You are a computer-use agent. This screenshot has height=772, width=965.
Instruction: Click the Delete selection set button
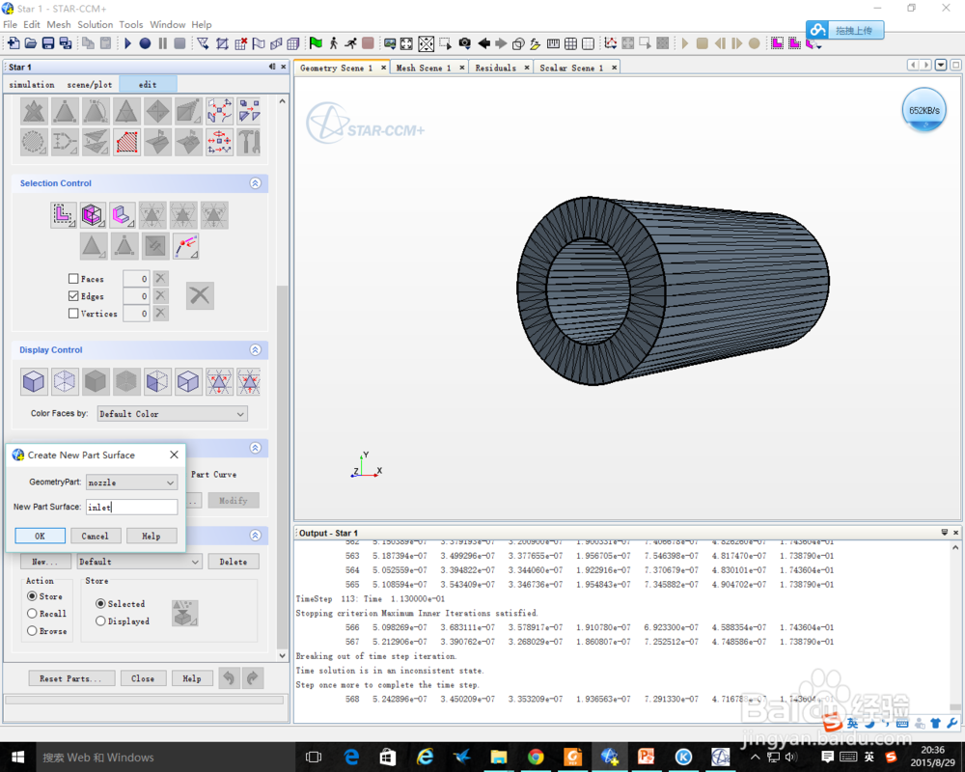click(x=234, y=562)
